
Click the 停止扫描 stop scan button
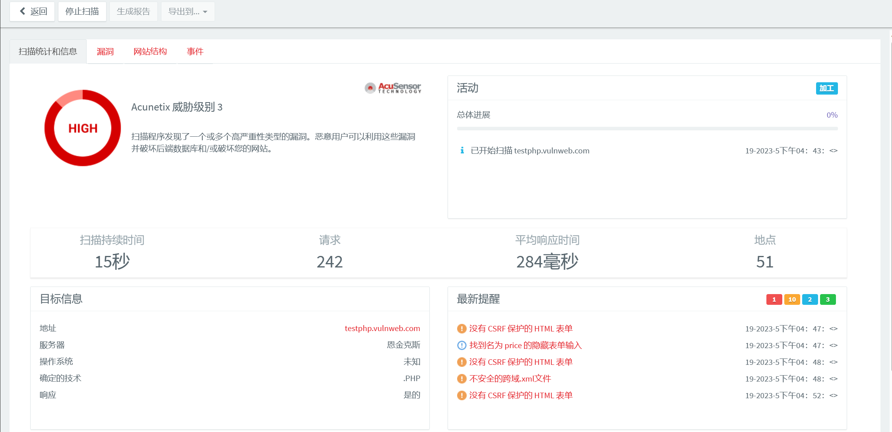82,12
